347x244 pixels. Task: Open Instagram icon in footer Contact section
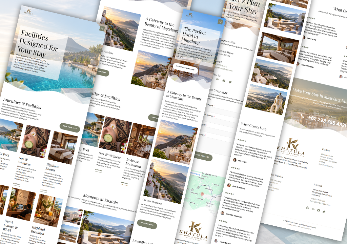pos(307,208)
